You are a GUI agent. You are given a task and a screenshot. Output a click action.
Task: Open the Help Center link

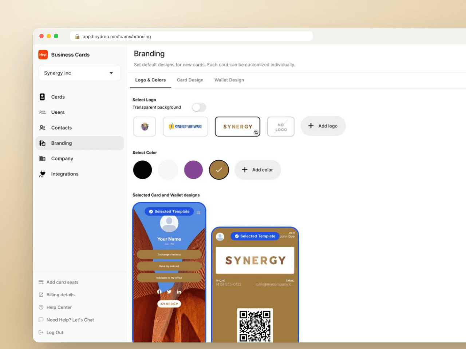point(59,307)
